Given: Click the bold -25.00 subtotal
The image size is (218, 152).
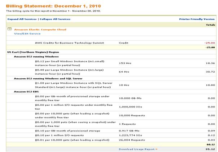Looking at the screenshot, I should [x=210, y=47].
